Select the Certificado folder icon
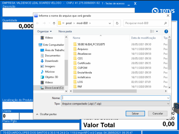Image resolution: width=179 pixels, height=134 pixels. (x=75, y=63)
